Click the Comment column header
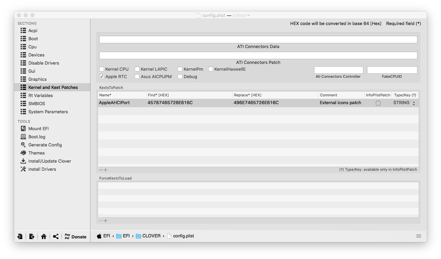Image resolution: width=441 pixels, height=259 pixels. (342, 95)
